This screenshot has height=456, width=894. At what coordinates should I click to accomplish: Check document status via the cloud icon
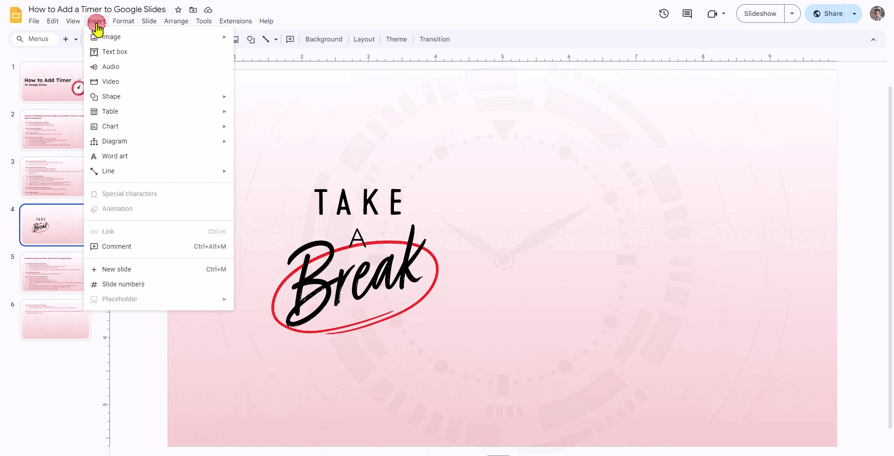click(208, 9)
